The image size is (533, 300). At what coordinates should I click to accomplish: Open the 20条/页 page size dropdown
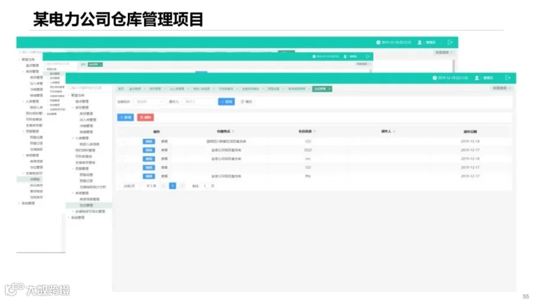[x=131, y=186]
